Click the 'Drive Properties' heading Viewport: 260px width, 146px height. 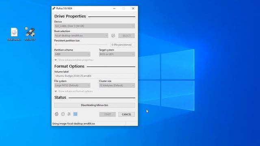click(70, 16)
